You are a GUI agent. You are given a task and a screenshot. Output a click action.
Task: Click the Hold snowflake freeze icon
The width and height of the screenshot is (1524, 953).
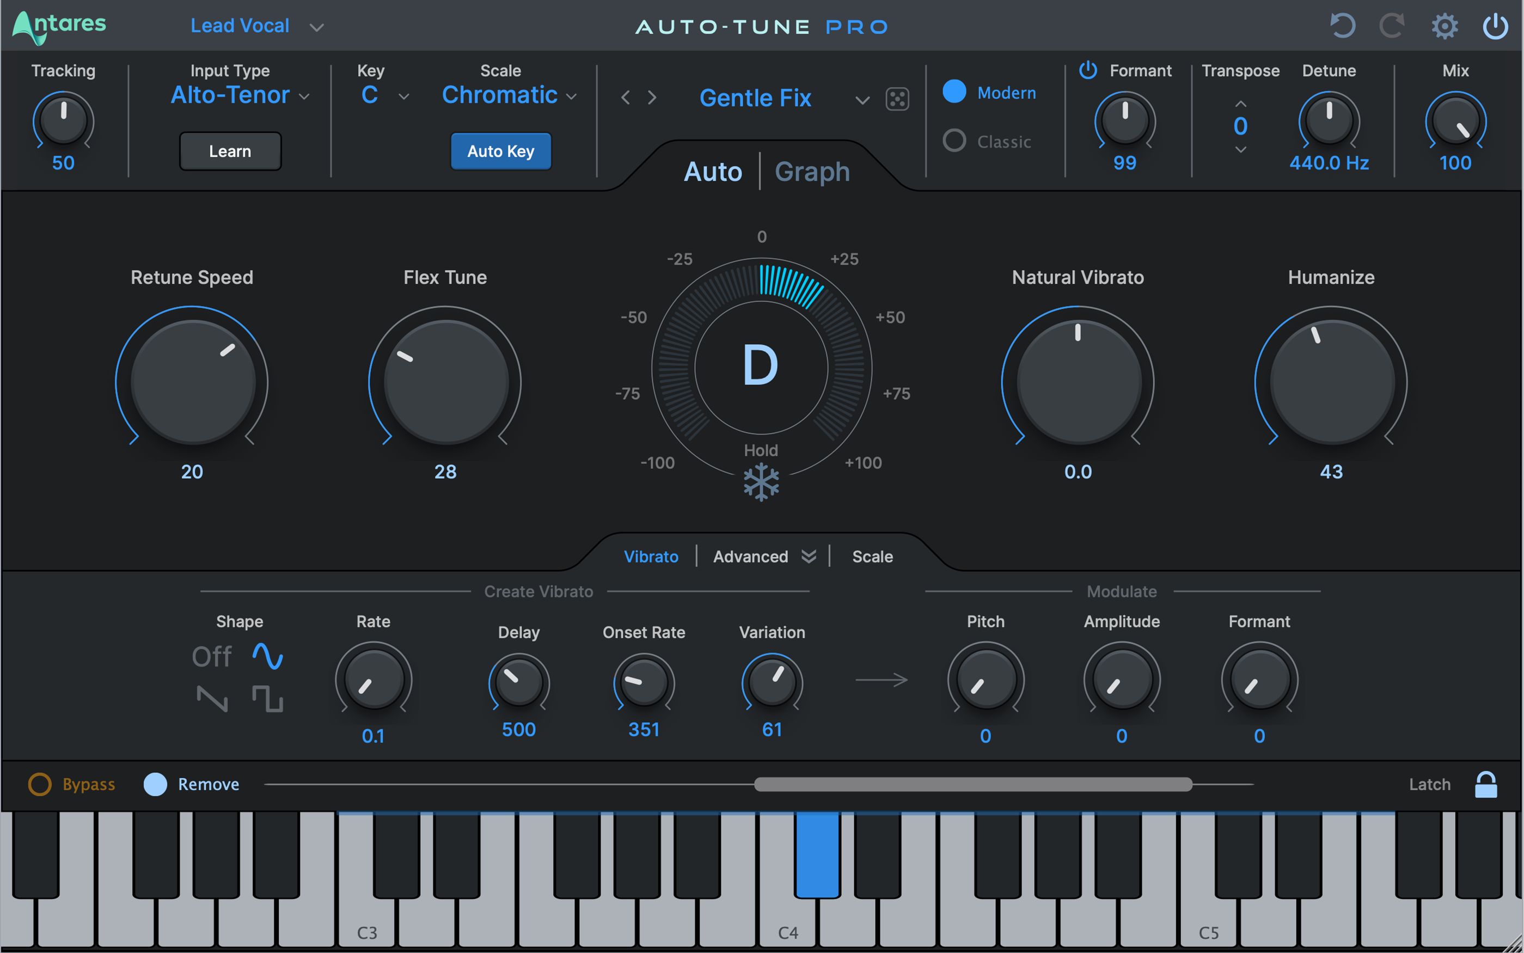pos(761,482)
